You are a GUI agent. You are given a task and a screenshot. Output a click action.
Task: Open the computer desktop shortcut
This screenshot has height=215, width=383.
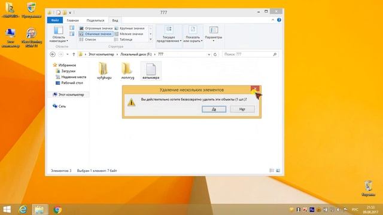[10, 38]
